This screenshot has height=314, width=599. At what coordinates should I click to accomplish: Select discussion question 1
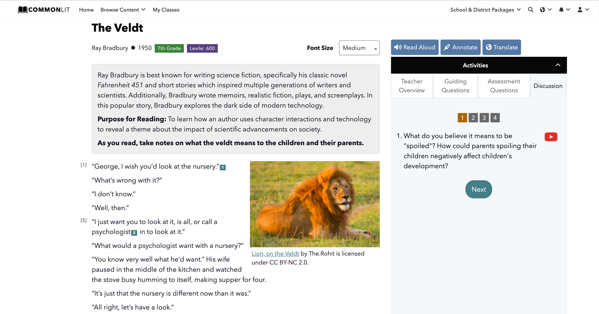tap(462, 118)
